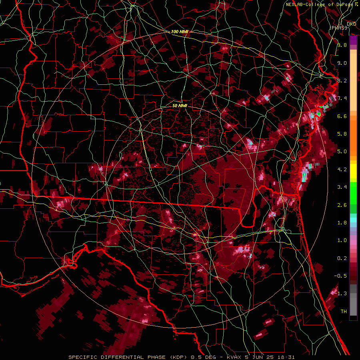
Task: Pick the cyan band on the color bar
Action: (x=353, y=220)
